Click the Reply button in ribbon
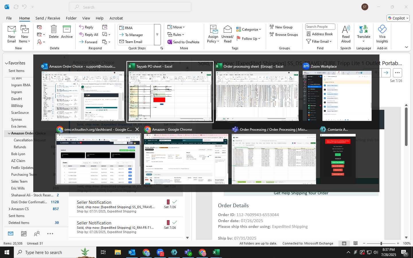The image size is (413, 258). tap(86, 27)
